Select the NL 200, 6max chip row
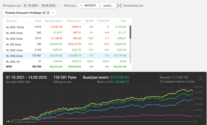 click(x=66, y=44)
